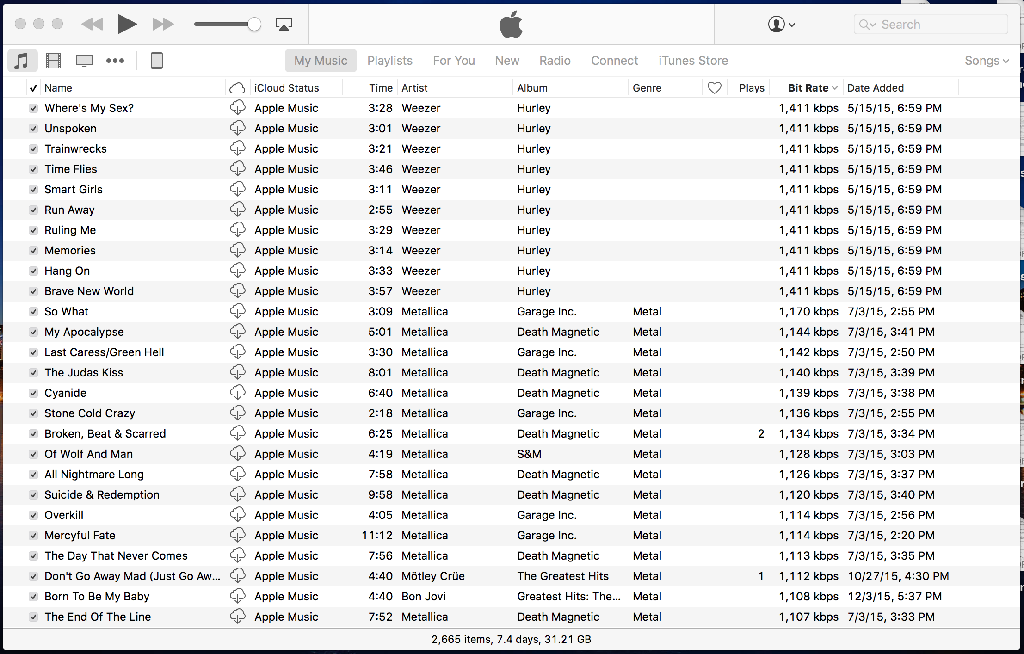Download "Cyanide" using the cloud download icon
The height and width of the screenshot is (654, 1024).
[x=237, y=393]
